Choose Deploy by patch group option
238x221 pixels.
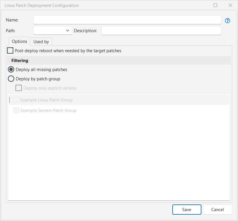pyautogui.click(x=11, y=79)
